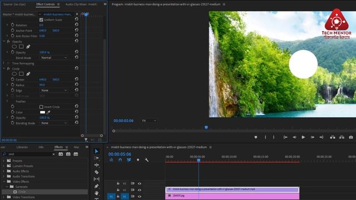The width and height of the screenshot is (356, 200).
Task: Hide V3 track output eye
Action: [x=140, y=183]
